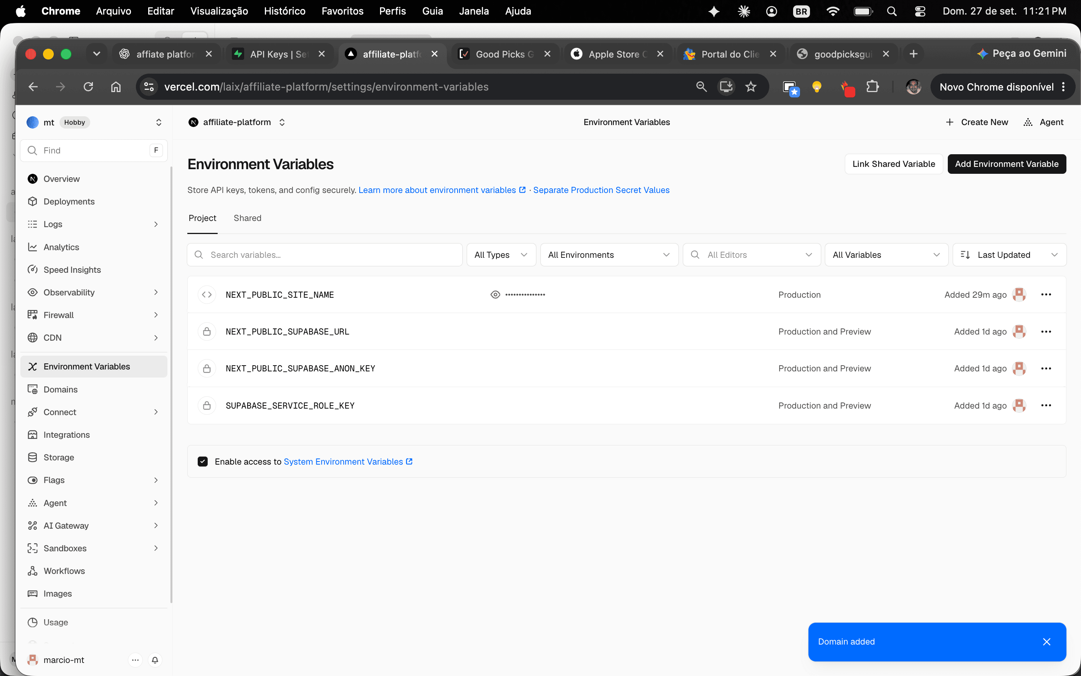Viewport: 1081px width, 676px height.
Task: Switch to the Shared tab
Action: [x=247, y=218]
